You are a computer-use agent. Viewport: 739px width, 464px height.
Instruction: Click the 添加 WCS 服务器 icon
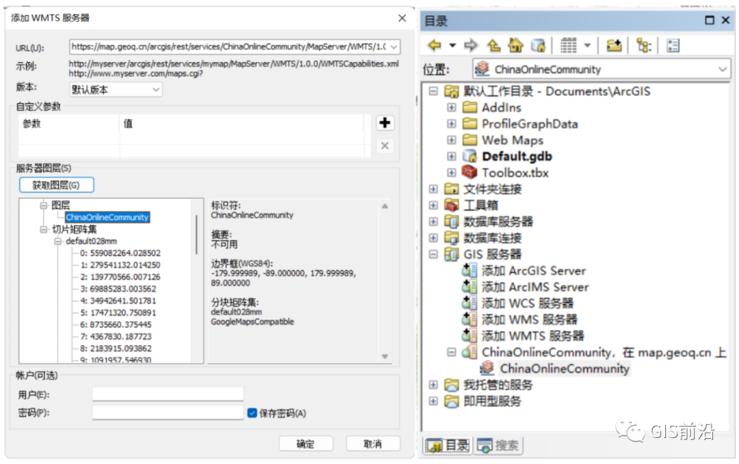coord(469,303)
